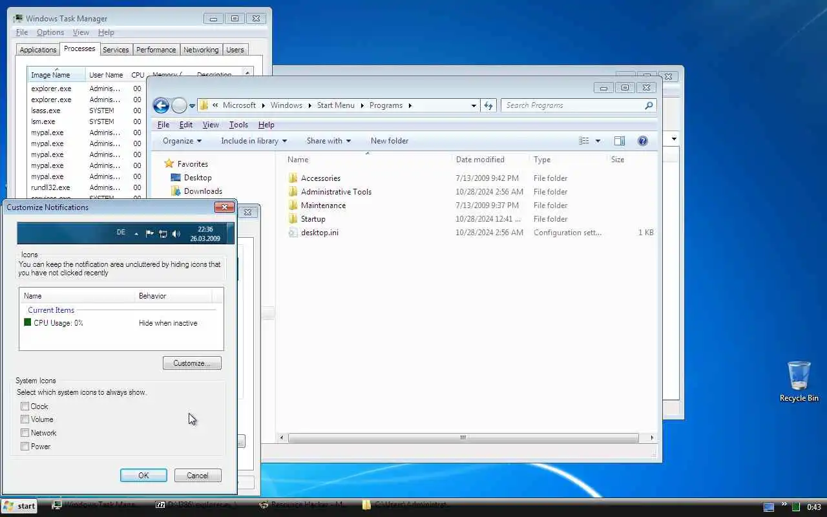Click the network icon in preview tray
Image resolution: width=827 pixels, height=517 pixels.
pyautogui.click(x=163, y=234)
